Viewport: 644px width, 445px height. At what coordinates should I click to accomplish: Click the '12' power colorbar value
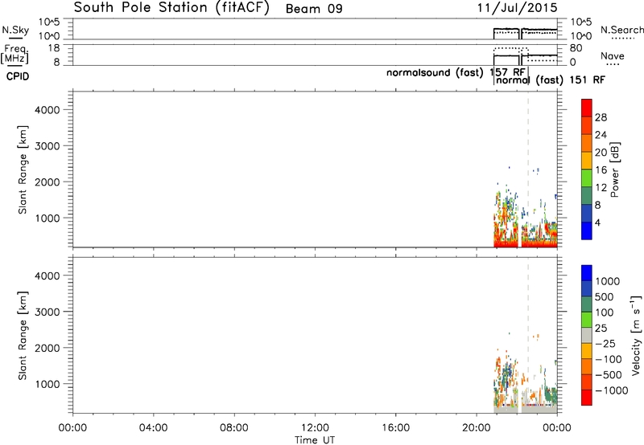601,188
